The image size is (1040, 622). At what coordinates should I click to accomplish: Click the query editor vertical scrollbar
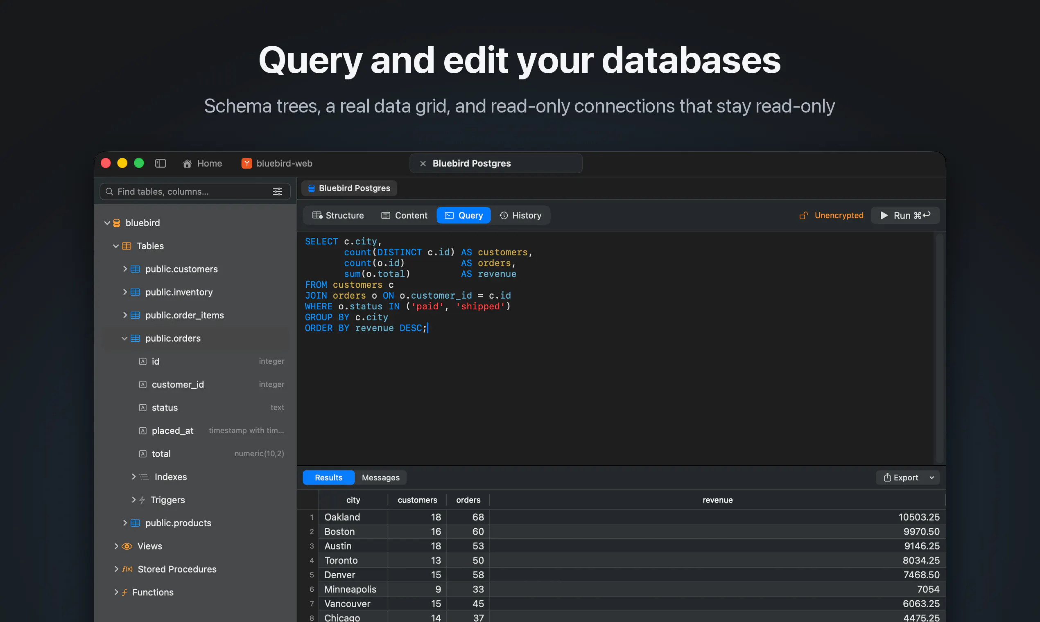point(939,348)
